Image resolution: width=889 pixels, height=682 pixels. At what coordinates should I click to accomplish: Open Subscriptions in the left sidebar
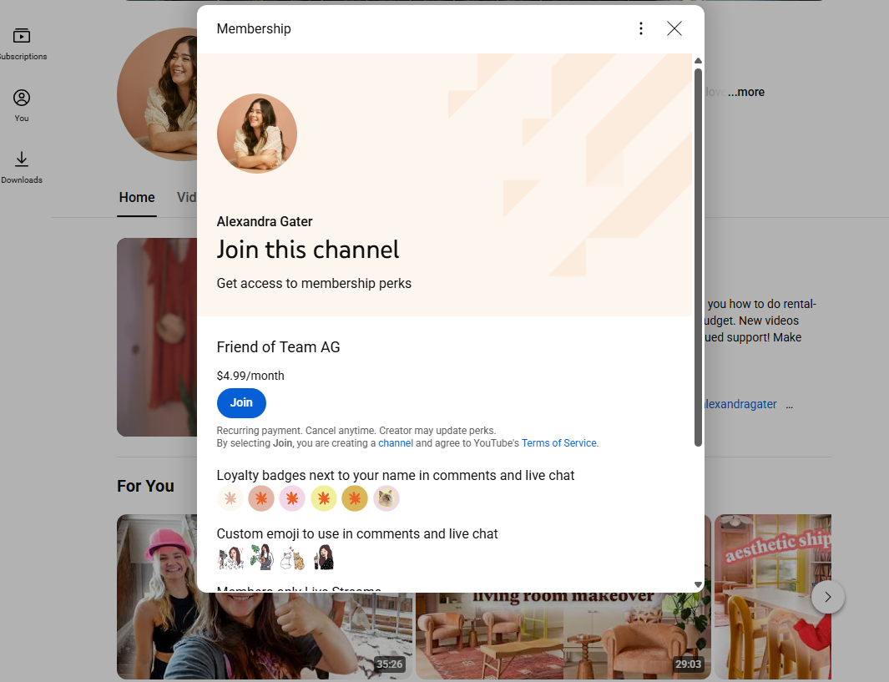(22, 44)
